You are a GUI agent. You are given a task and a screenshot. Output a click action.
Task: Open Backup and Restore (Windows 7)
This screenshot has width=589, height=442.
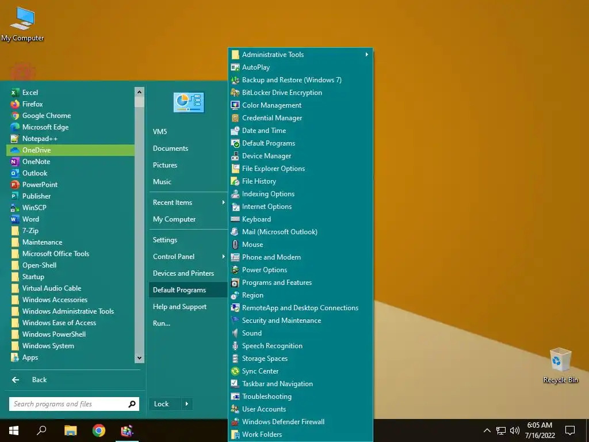(300, 80)
